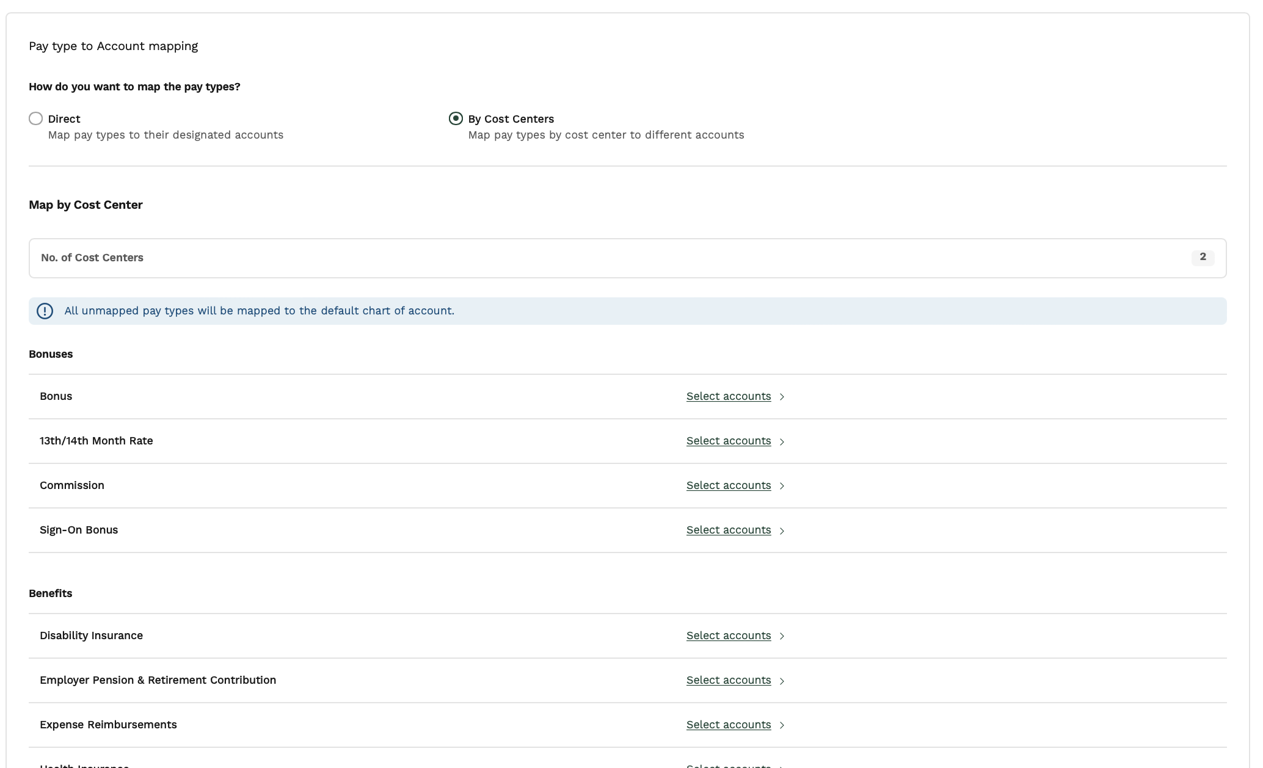
Task: Click the chevron beside 13th/14th Month Rate accounts
Action: 782,441
